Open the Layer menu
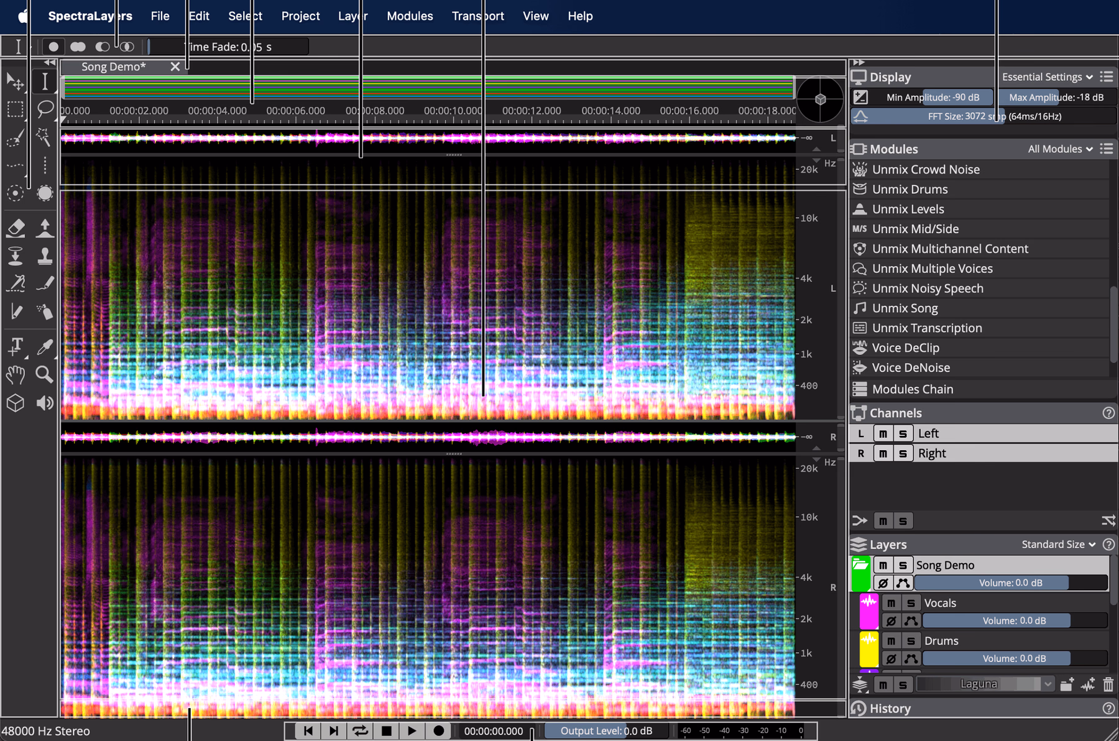 tap(352, 16)
